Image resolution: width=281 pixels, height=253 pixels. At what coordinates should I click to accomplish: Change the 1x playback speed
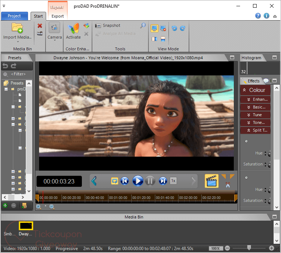tap(173, 181)
